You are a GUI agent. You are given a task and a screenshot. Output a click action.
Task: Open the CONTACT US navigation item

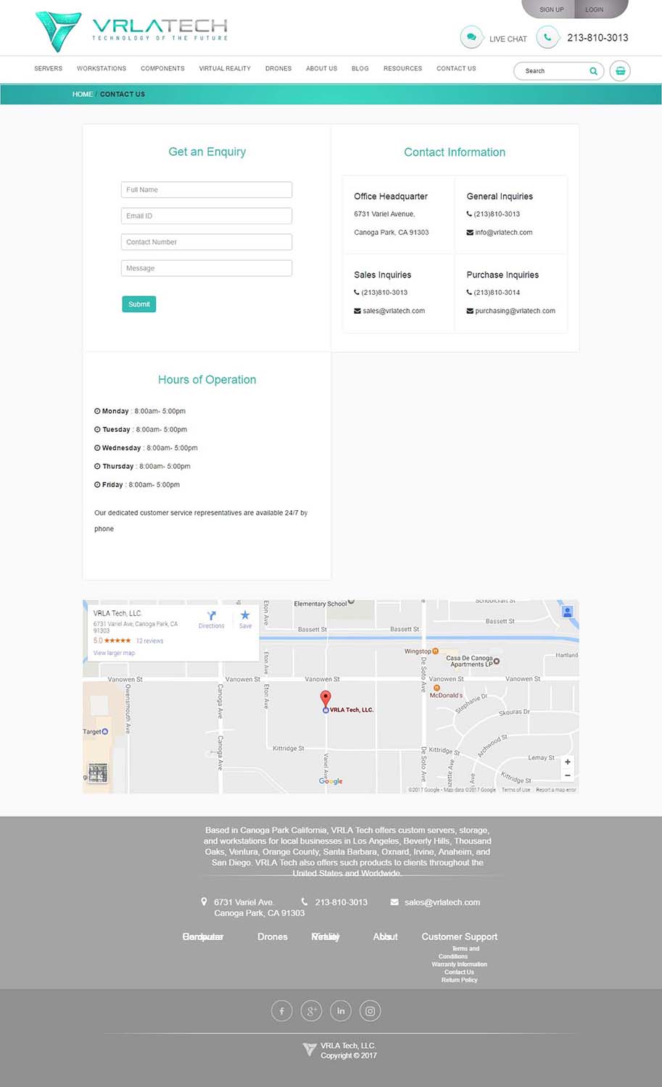455,68
